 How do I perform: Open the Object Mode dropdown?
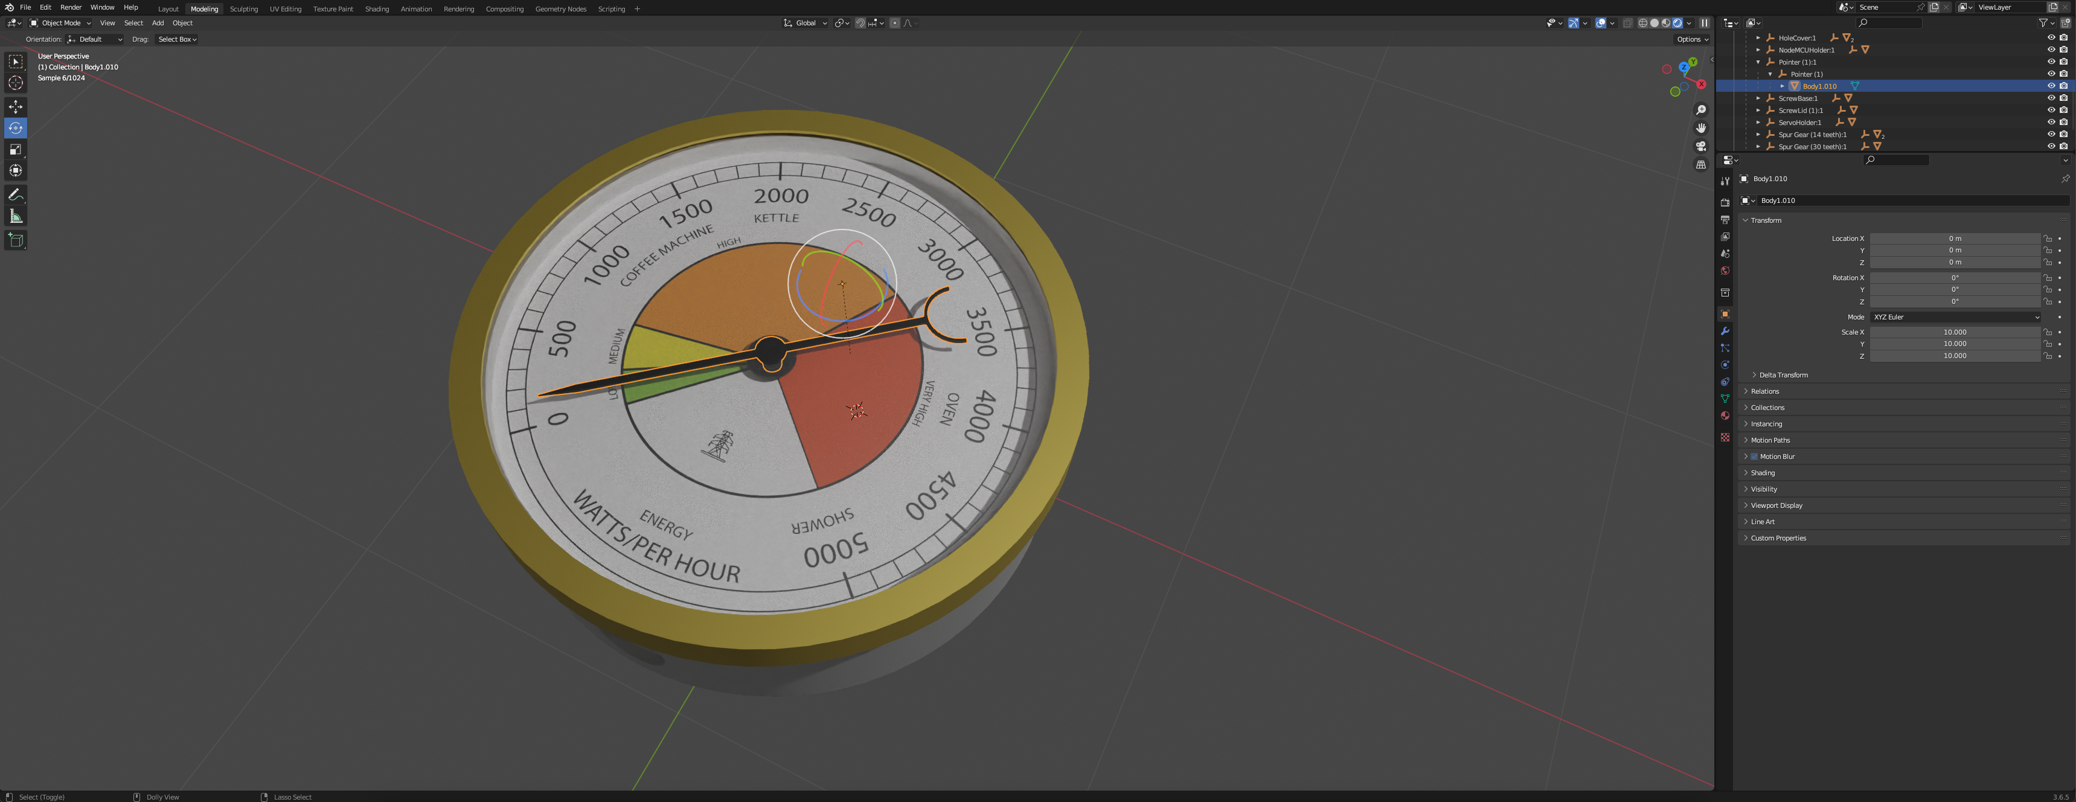pyautogui.click(x=60, y=22)
